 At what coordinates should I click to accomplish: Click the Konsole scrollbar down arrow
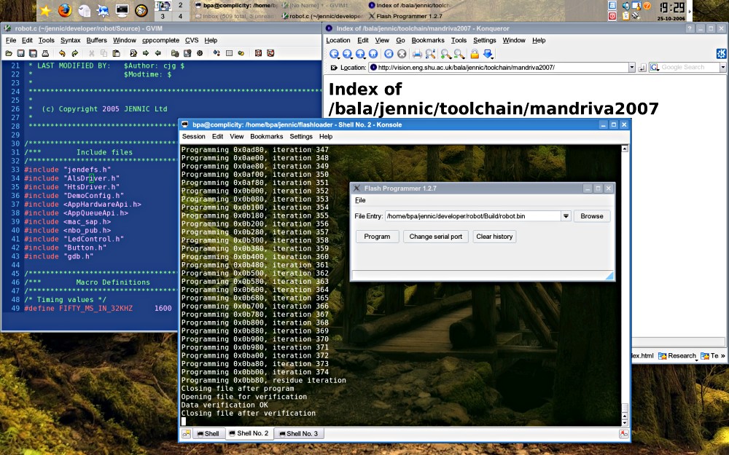coord(625,423)
